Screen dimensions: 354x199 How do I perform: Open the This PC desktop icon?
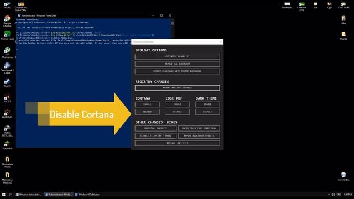pos(7,5)
